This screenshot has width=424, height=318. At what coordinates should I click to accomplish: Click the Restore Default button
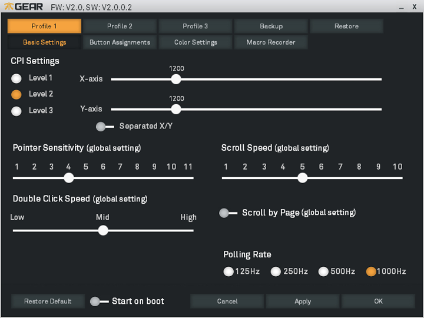tap(48, 302)
